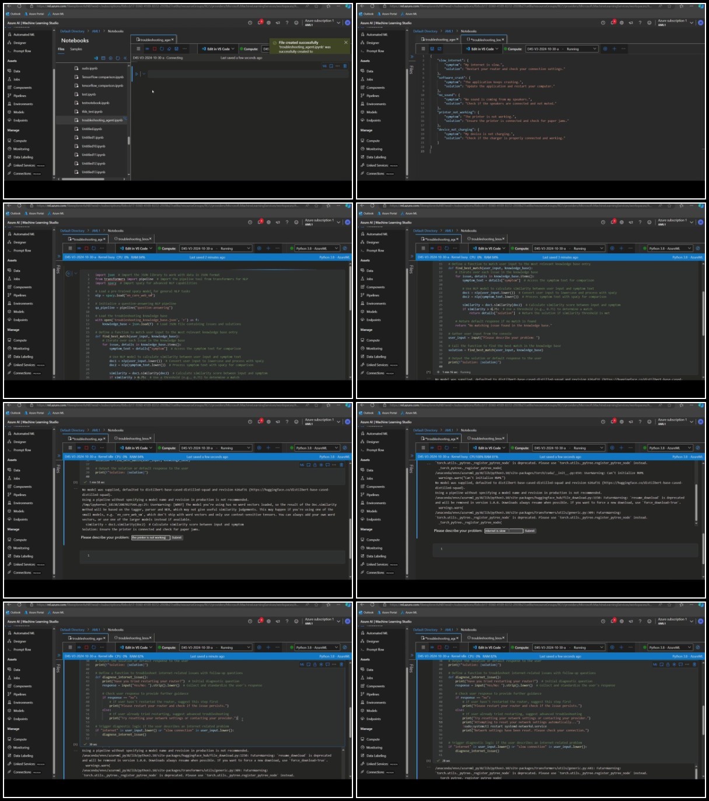The height and width of the screenshot is (801, 709).
Task: Edit the internet is slow input field
Action: click(x=503, y=531)
